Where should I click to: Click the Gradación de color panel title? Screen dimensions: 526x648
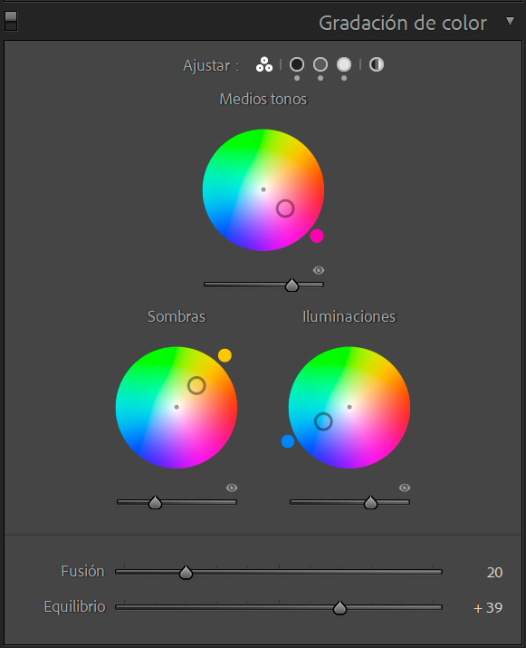pyautogui.click(x=403, y=24)
